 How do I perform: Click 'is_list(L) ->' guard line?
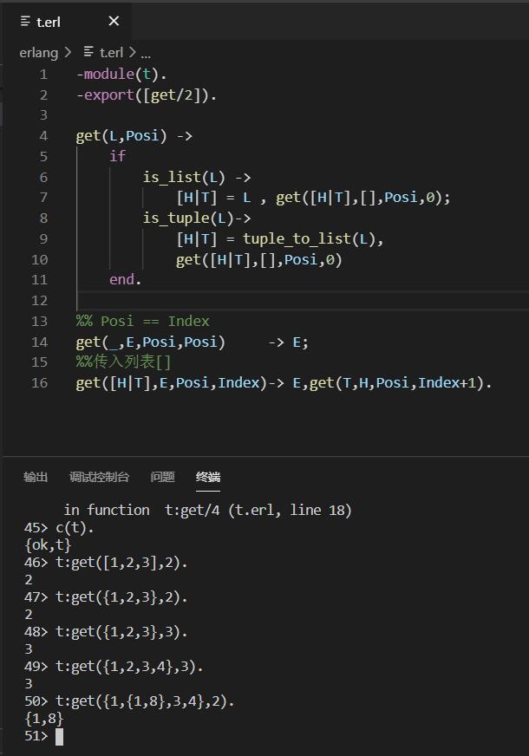coord(197,178)
